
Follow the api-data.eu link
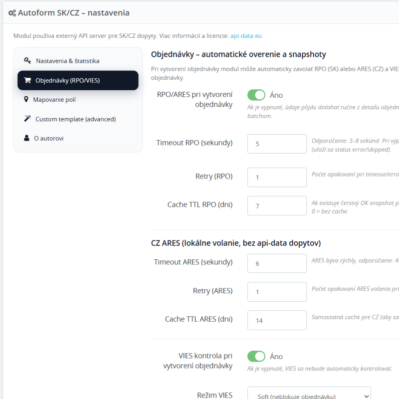click(246, 36)
